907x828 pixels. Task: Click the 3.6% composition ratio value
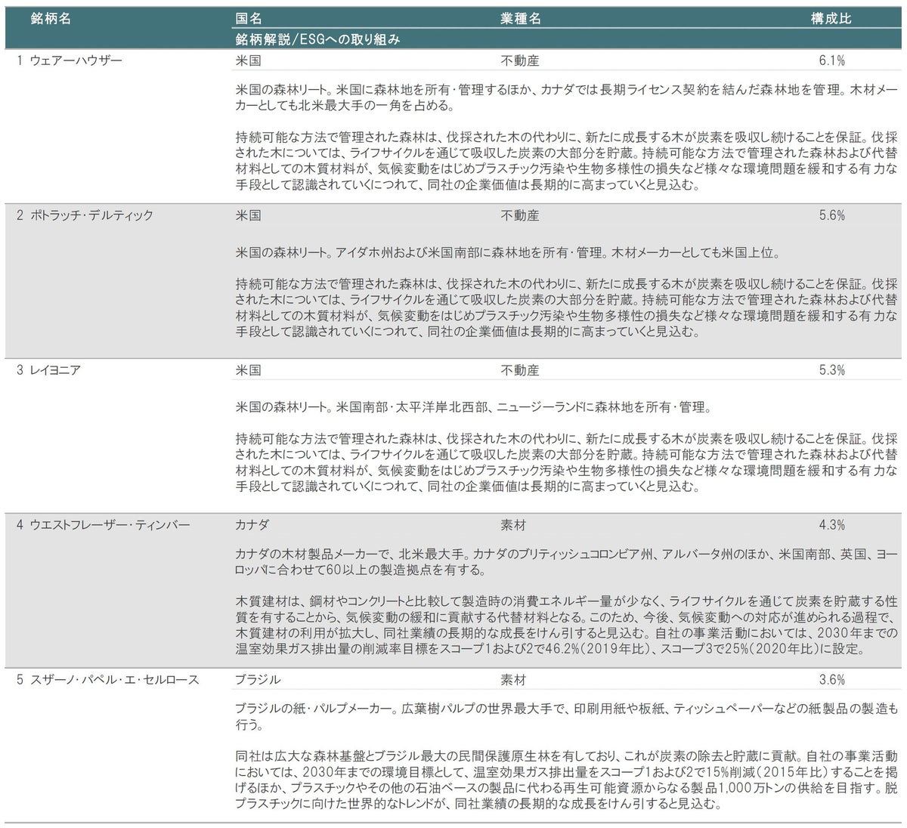click(x=831, y=680)
